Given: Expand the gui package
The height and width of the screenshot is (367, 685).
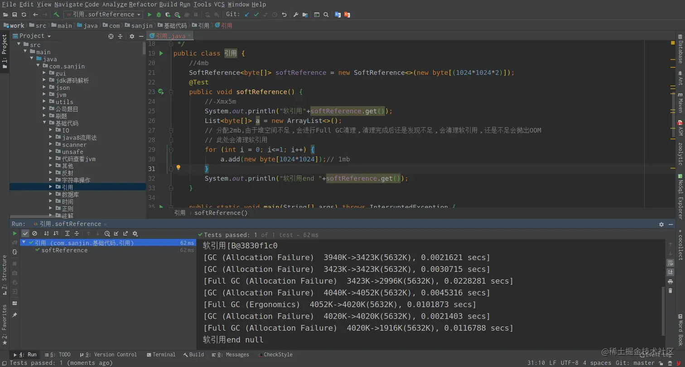Looking at the screenshot, I should click(44, 73).
